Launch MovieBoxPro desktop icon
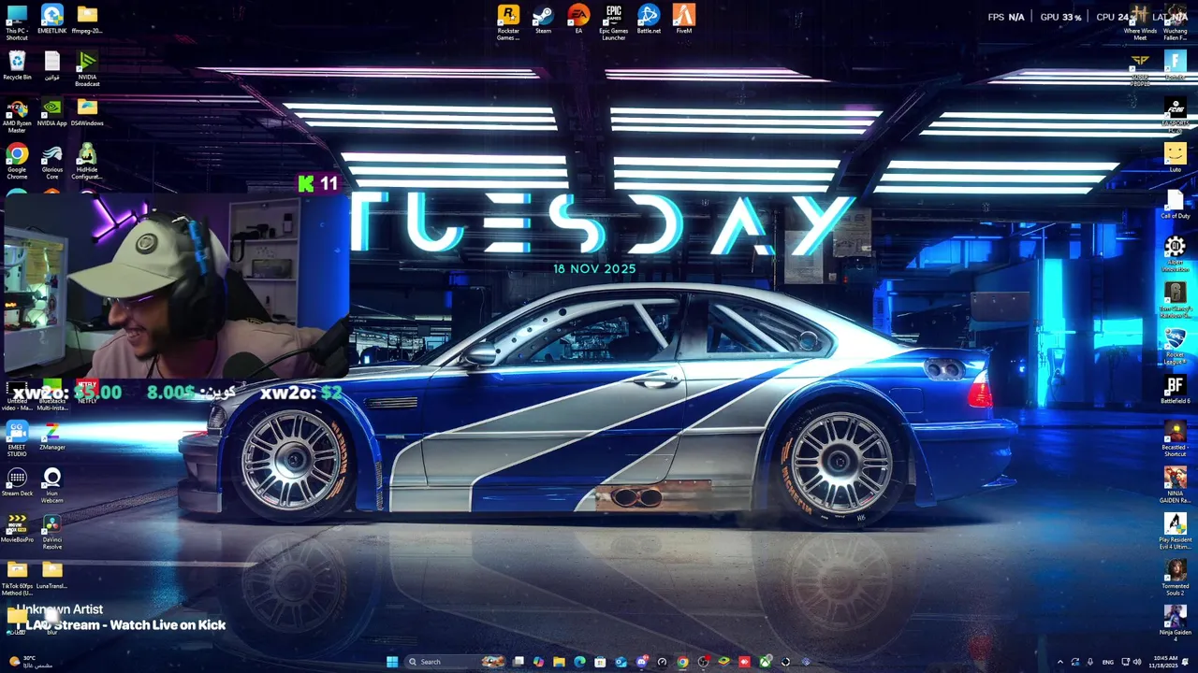1198x673 pixels. [x=17, y=529]
